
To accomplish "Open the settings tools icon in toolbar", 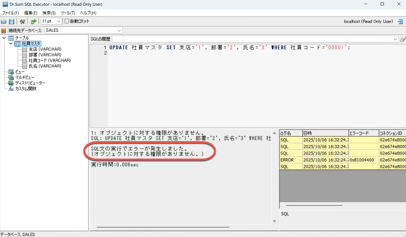I will coord(23,21).
